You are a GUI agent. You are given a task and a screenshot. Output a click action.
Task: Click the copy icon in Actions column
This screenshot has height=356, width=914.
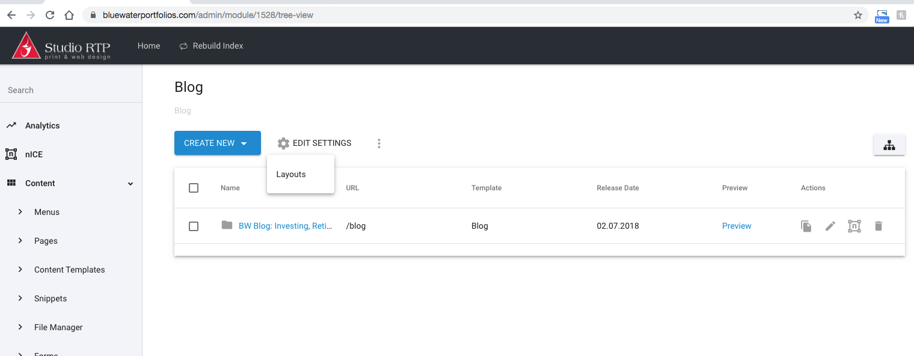806,226
